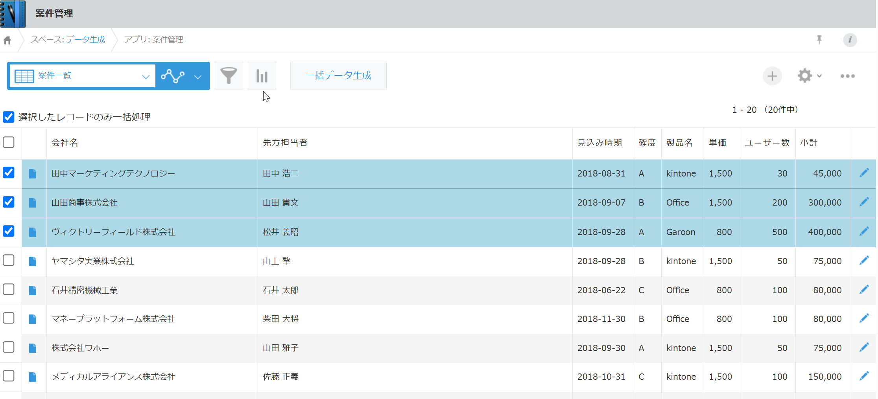Screen dimensions: 878x399
Task: Open record details for ヤマシタ実業株式会社
Action: click(x=33, y=261)
